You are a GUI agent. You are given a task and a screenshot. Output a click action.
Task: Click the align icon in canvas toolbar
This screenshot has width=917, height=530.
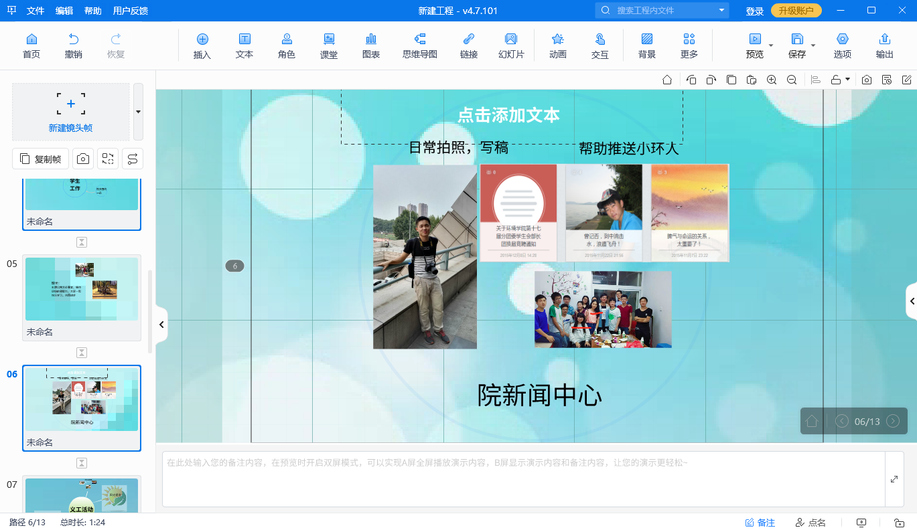coord(816,80)
